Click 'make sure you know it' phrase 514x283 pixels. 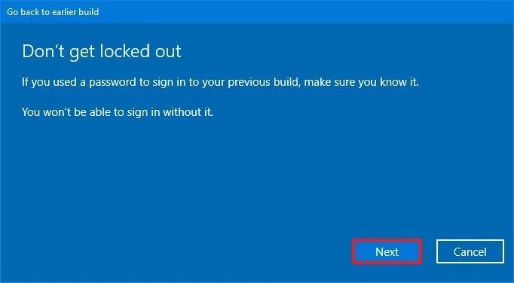[362, 82]
